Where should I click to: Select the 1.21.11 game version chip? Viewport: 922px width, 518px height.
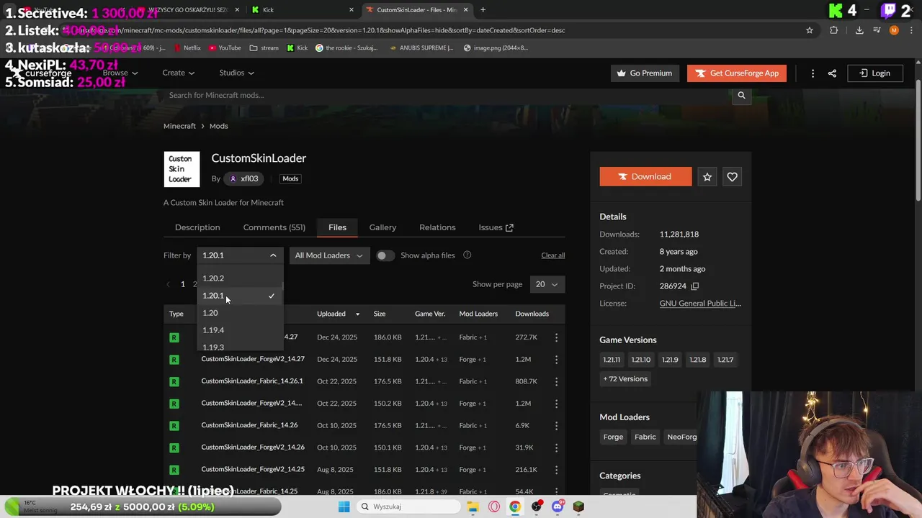(612, 360)
